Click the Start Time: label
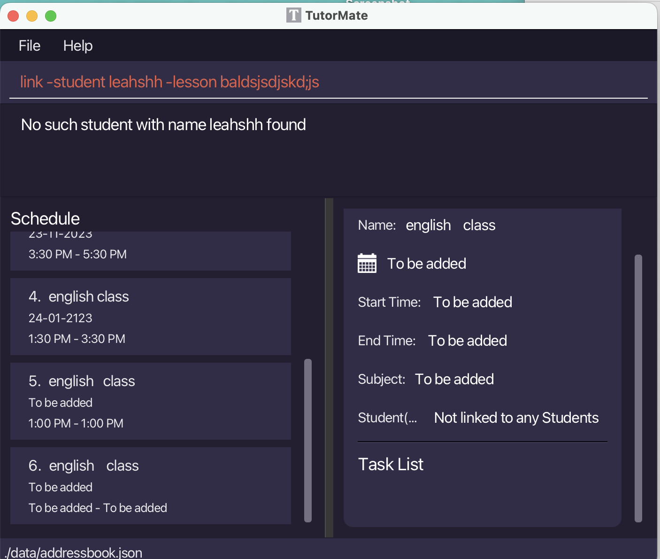The width and height of the screenshot is (660, 559). tap(389, 302)
